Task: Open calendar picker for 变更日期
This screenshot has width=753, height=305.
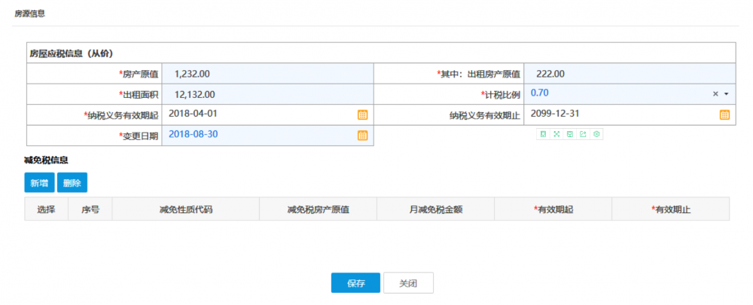Action: [x=362, y=136]
